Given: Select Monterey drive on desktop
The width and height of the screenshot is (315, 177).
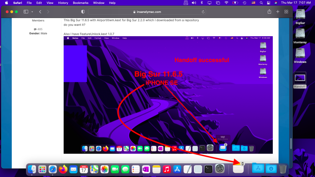Looking at the screenshot, I should click(300, 36).
